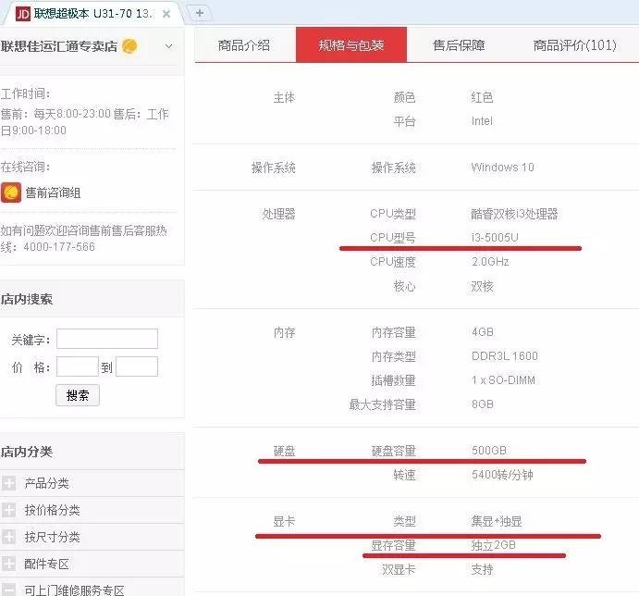Viewport: 639px width, 596px height.
Task: View the 商品评价(101) tab
Action: pyautogui.click(x=574, y=45)
